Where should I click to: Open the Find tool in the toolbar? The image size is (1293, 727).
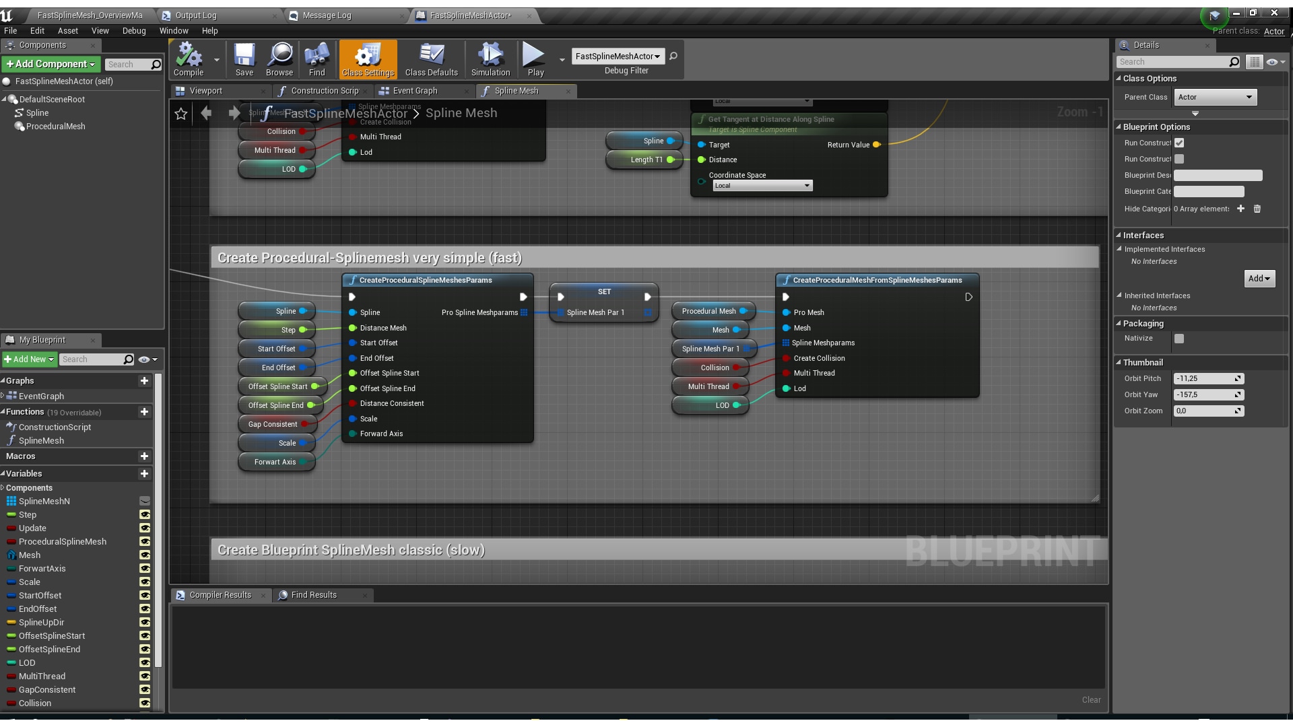pyautogui.click(x=317, y=59)
